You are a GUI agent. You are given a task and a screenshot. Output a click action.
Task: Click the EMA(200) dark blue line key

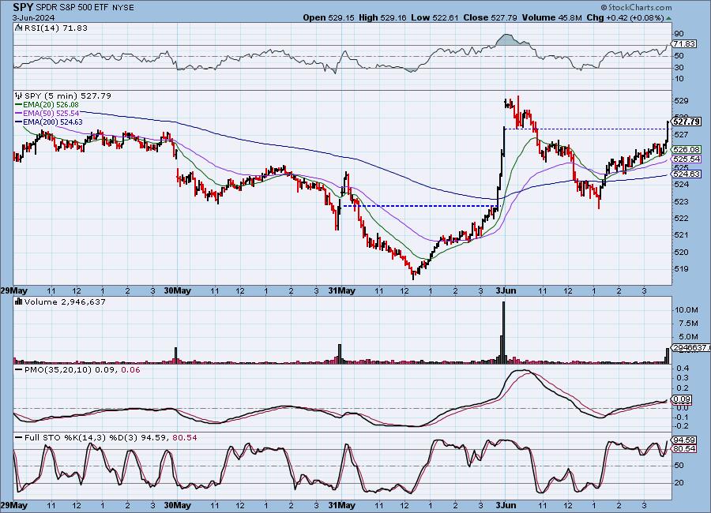(x=18, y=122)
